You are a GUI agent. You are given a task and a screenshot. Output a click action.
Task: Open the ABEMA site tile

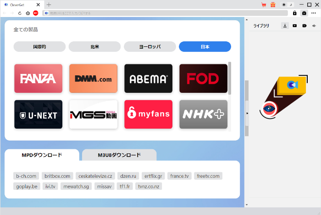point(149,79)
